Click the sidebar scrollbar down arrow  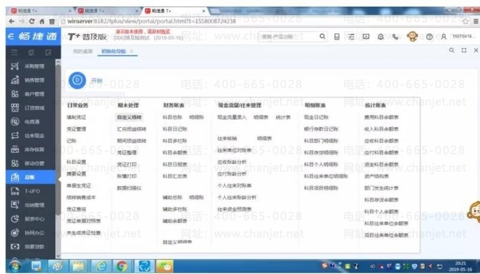click(58, 256)
